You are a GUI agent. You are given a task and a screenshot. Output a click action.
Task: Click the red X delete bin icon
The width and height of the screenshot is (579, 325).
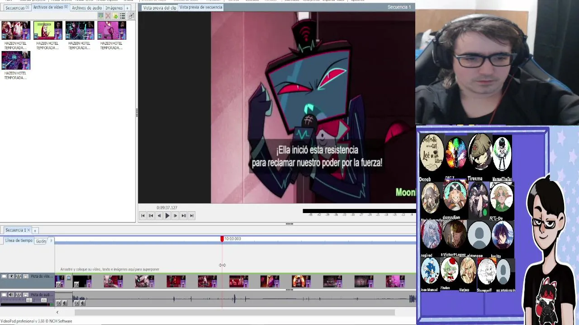pyautogui.click(x=108, y=16)
